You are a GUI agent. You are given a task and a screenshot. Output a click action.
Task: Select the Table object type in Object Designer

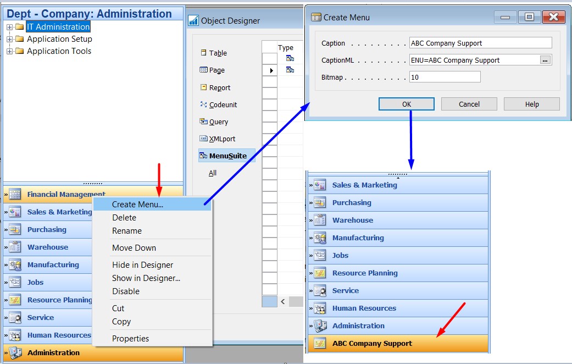(x=205, y=53)
